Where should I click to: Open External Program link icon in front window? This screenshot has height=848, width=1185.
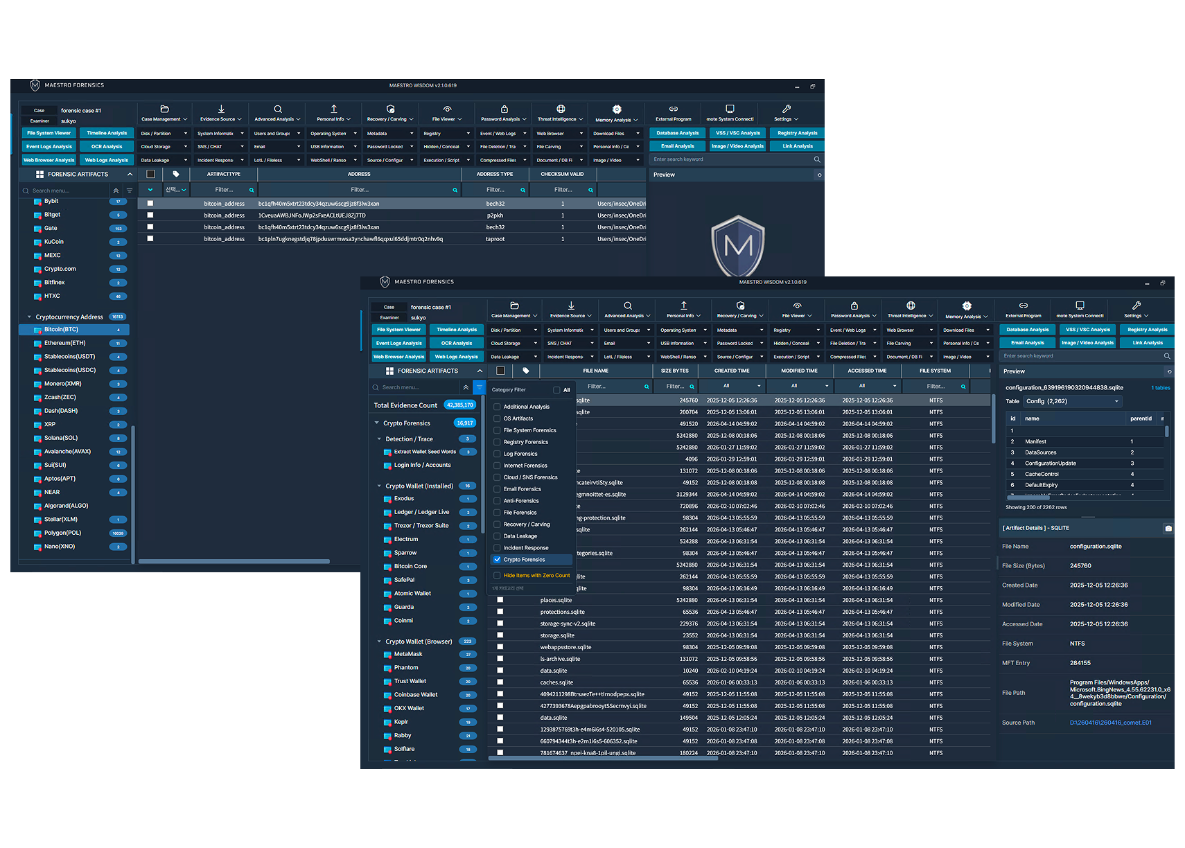coord(1024,306)
